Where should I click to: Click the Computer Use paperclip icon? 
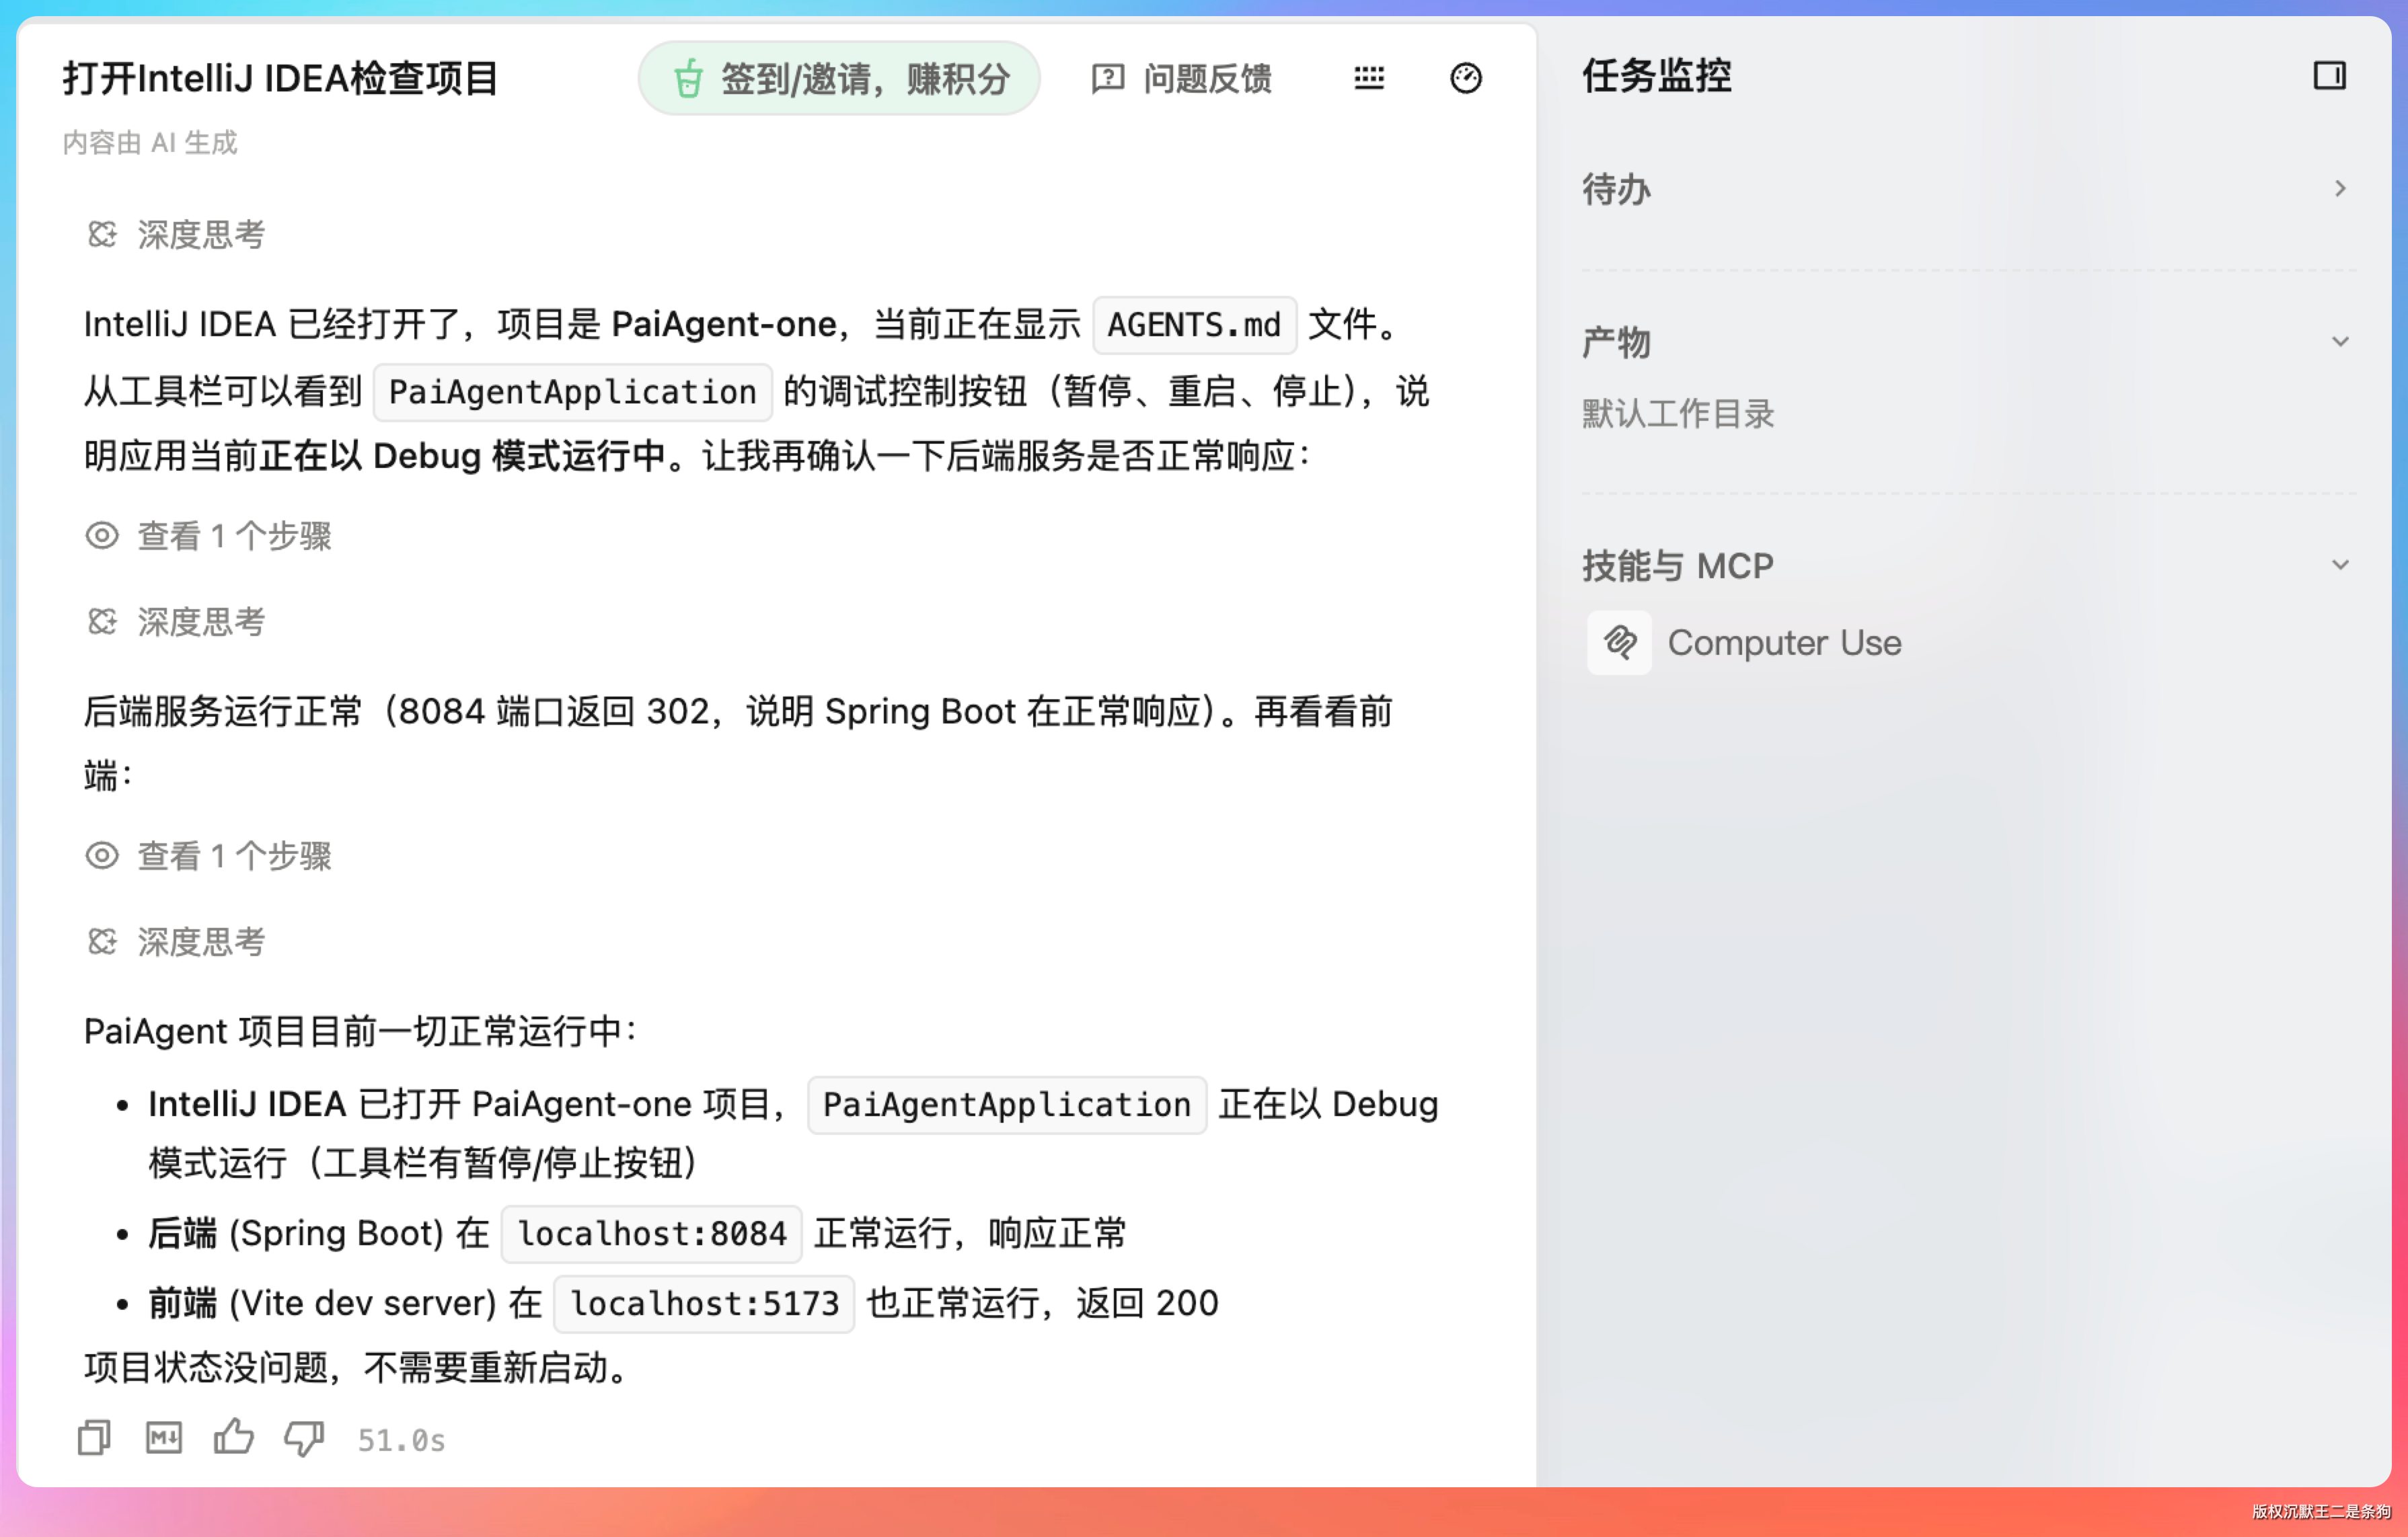[x=1619, y=643]
